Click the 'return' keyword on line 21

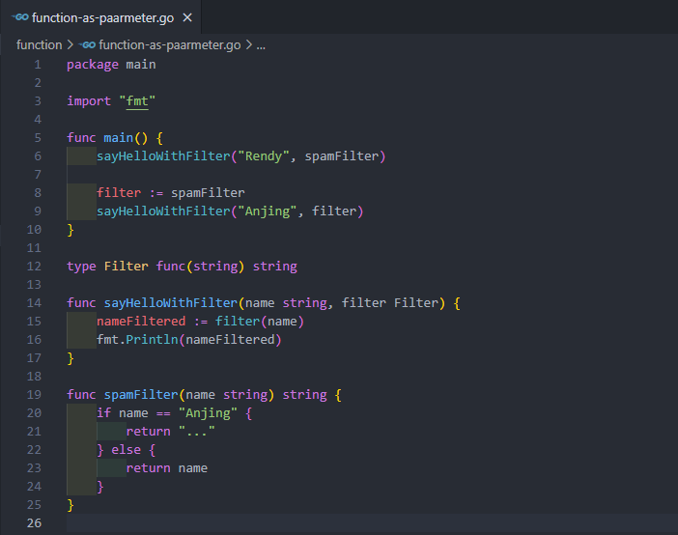pos(149,432)
